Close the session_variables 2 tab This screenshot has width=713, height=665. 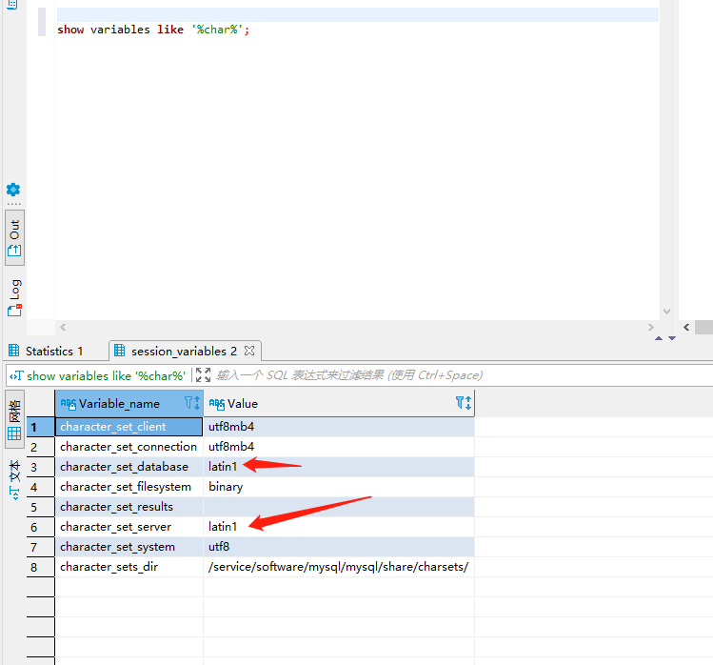click(x=249, y=351)
